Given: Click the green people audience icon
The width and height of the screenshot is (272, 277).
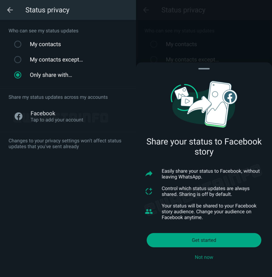Looking at the screenshot, I should click(x=149, y=212).
